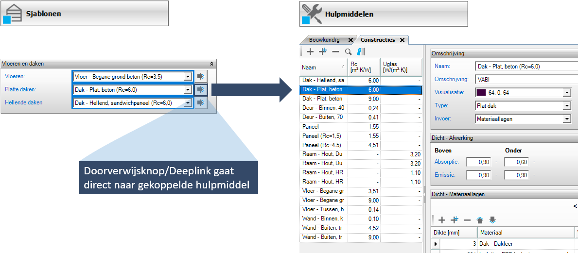Click the magnifier search icon in Constructies toolbar
The height and width of the screenshot is (253, 578).
click(x=348, y=51)
